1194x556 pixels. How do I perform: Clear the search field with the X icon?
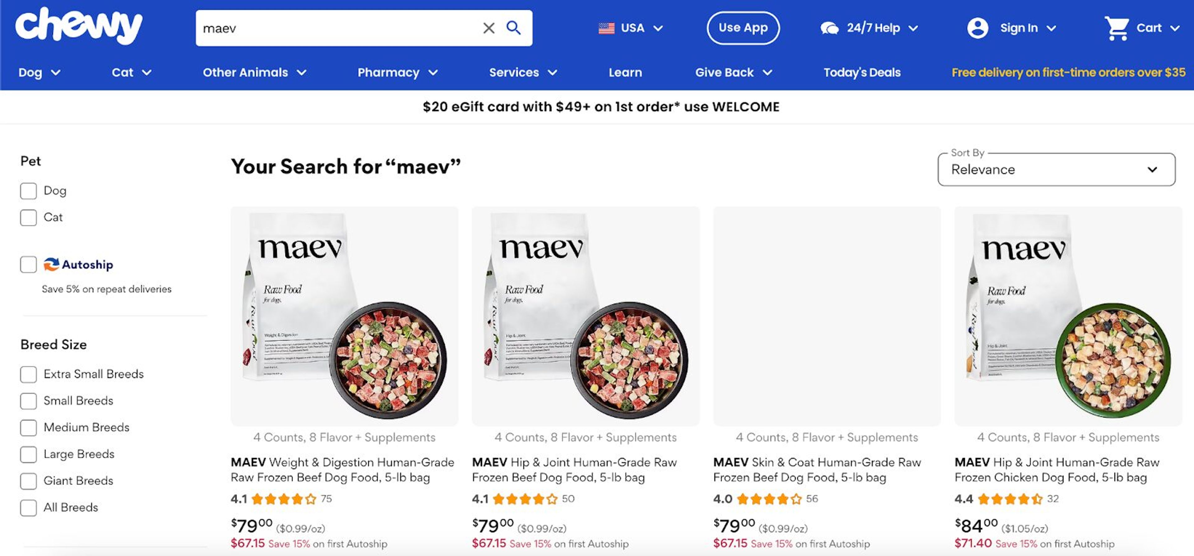point(488,28)
